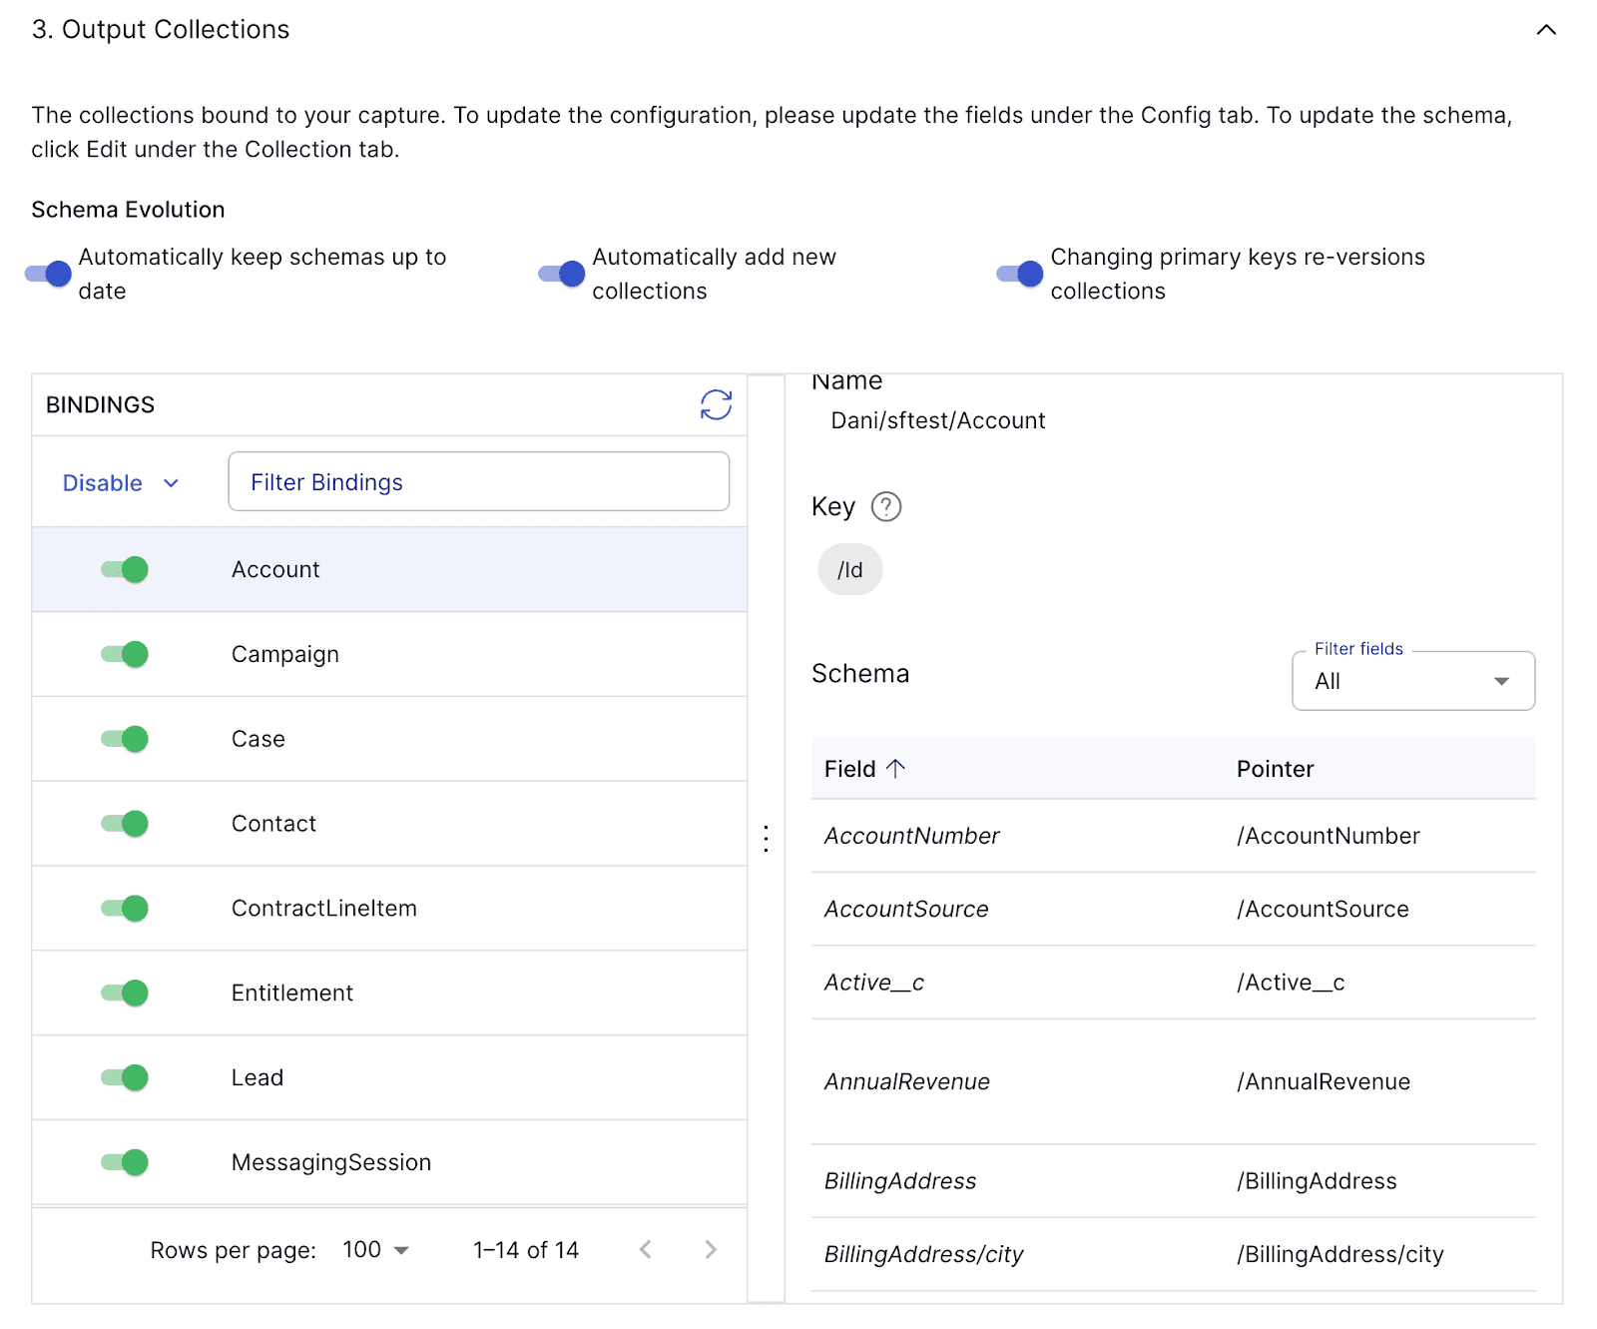Sort by Field column arrow
The height and width of the screenshot is (1329, 1597).
click(x=895, y=768)
